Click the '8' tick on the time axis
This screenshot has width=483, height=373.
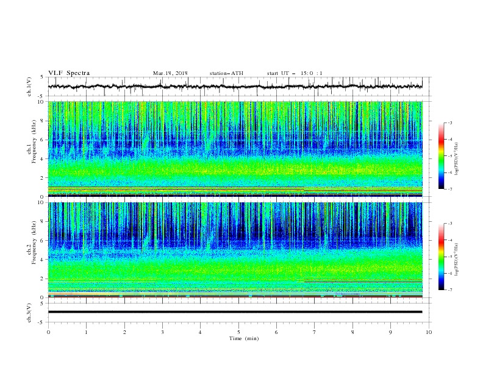tap(352, 332)
